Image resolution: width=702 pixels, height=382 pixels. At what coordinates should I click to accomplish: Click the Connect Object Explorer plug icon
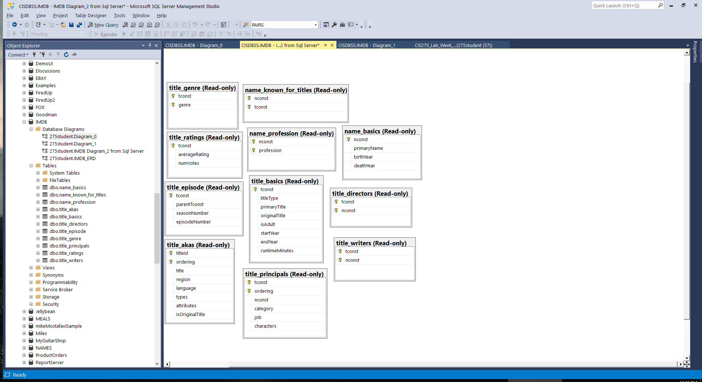tap(34, 55)
